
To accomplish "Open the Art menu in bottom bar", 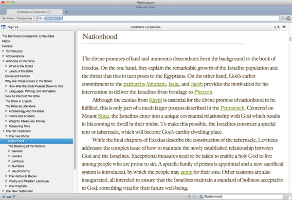I will click(8, 196).
